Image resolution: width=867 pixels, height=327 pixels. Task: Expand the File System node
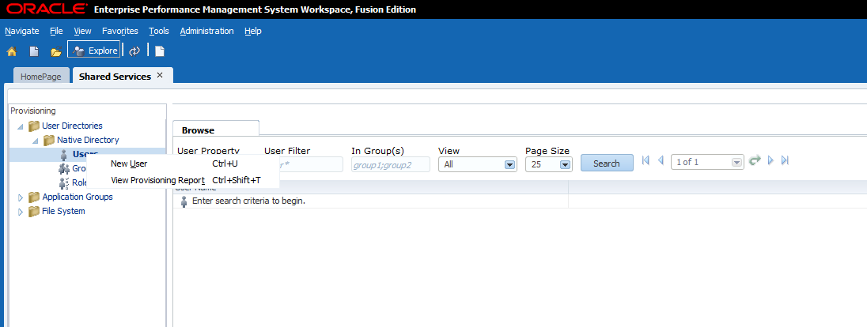click(x=21, y=212)
